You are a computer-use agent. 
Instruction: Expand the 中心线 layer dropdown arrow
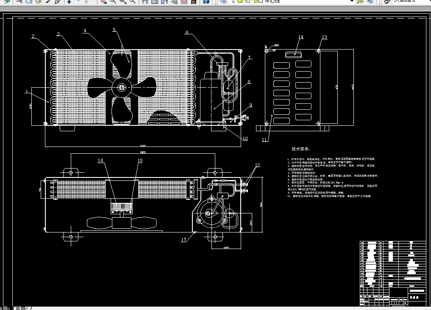351,1
